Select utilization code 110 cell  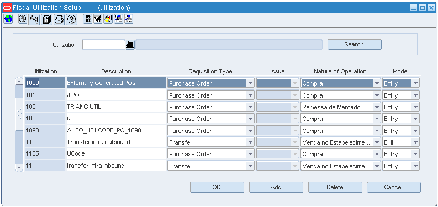coord(45,142)
